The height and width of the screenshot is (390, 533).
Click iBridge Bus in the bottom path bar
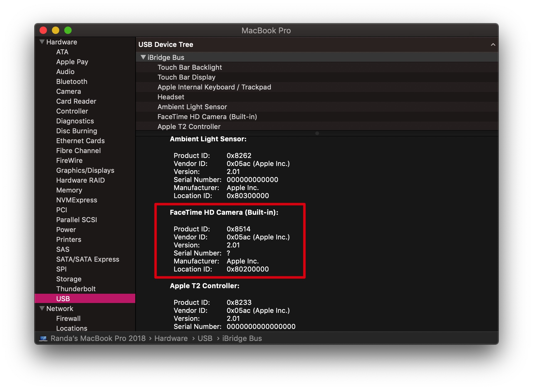coord(242,338)
